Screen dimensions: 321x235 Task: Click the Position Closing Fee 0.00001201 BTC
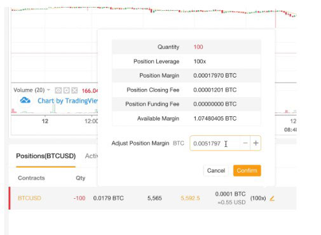pos(215,90)
